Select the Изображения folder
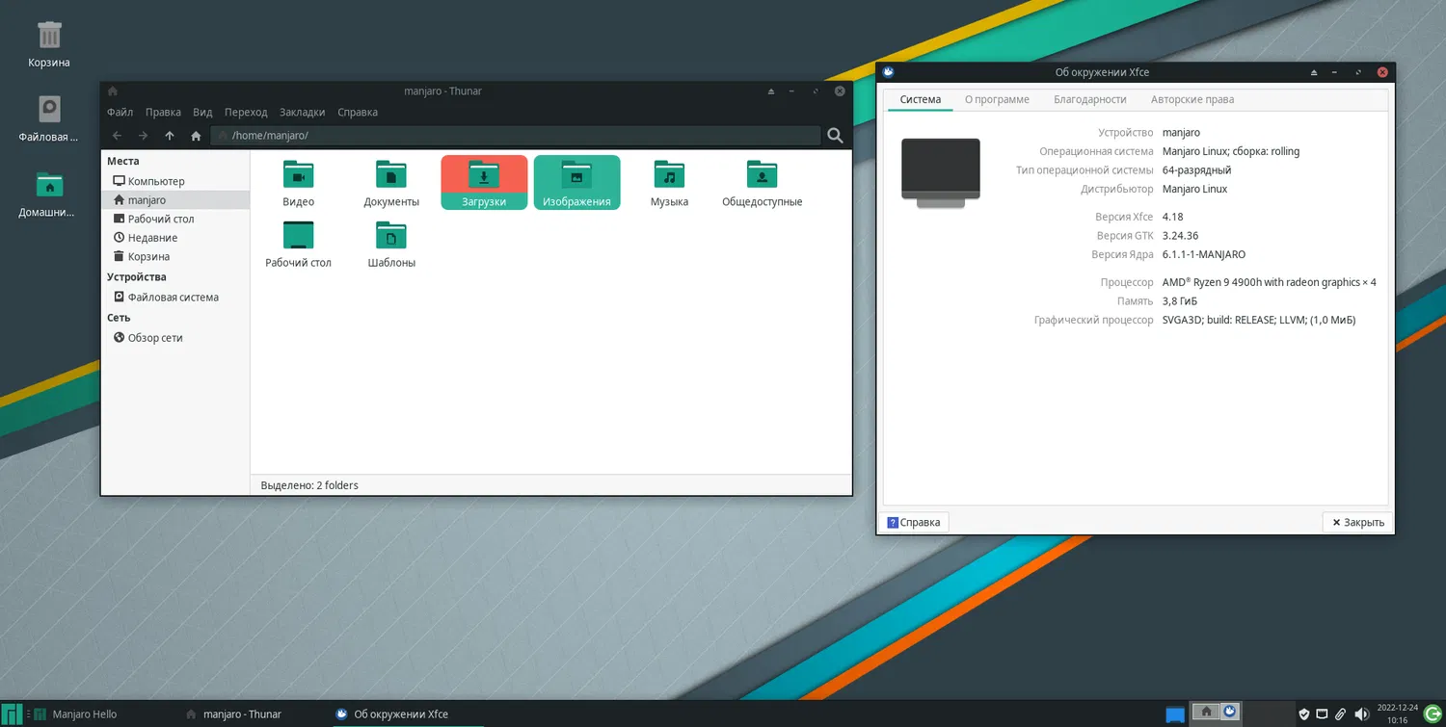The width and height of the screenshot is (1446, 727). point(576,182)
